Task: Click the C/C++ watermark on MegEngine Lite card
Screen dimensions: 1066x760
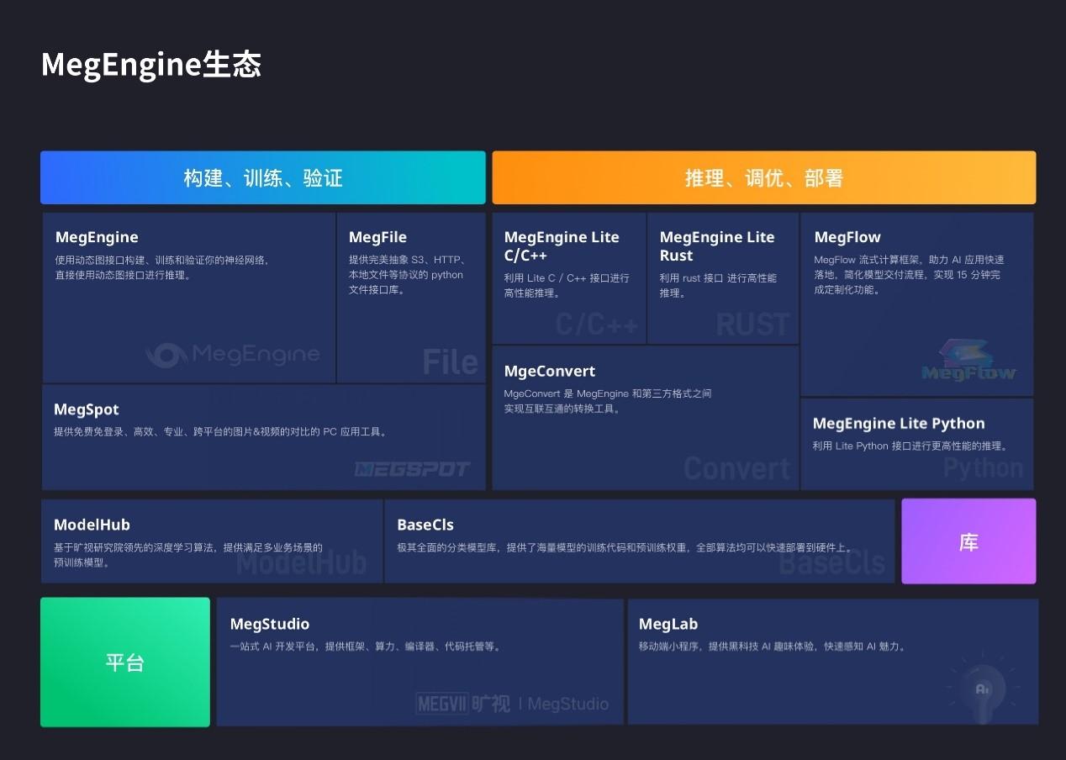Action: click(595, 324)
